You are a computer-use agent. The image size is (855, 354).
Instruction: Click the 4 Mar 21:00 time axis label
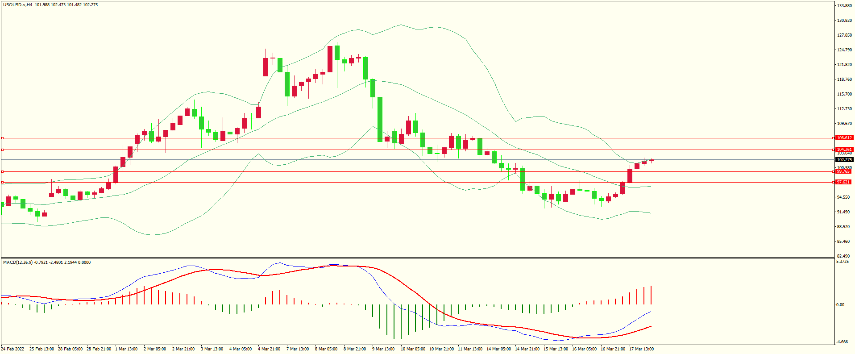(x=269, y=349)
